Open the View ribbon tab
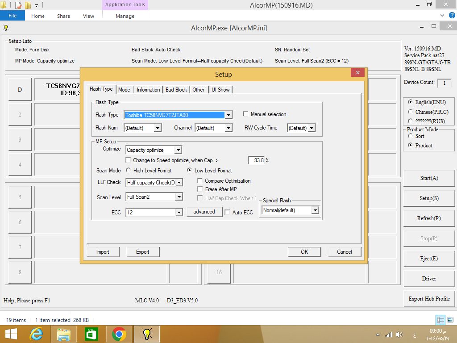 tap(88, 16)
